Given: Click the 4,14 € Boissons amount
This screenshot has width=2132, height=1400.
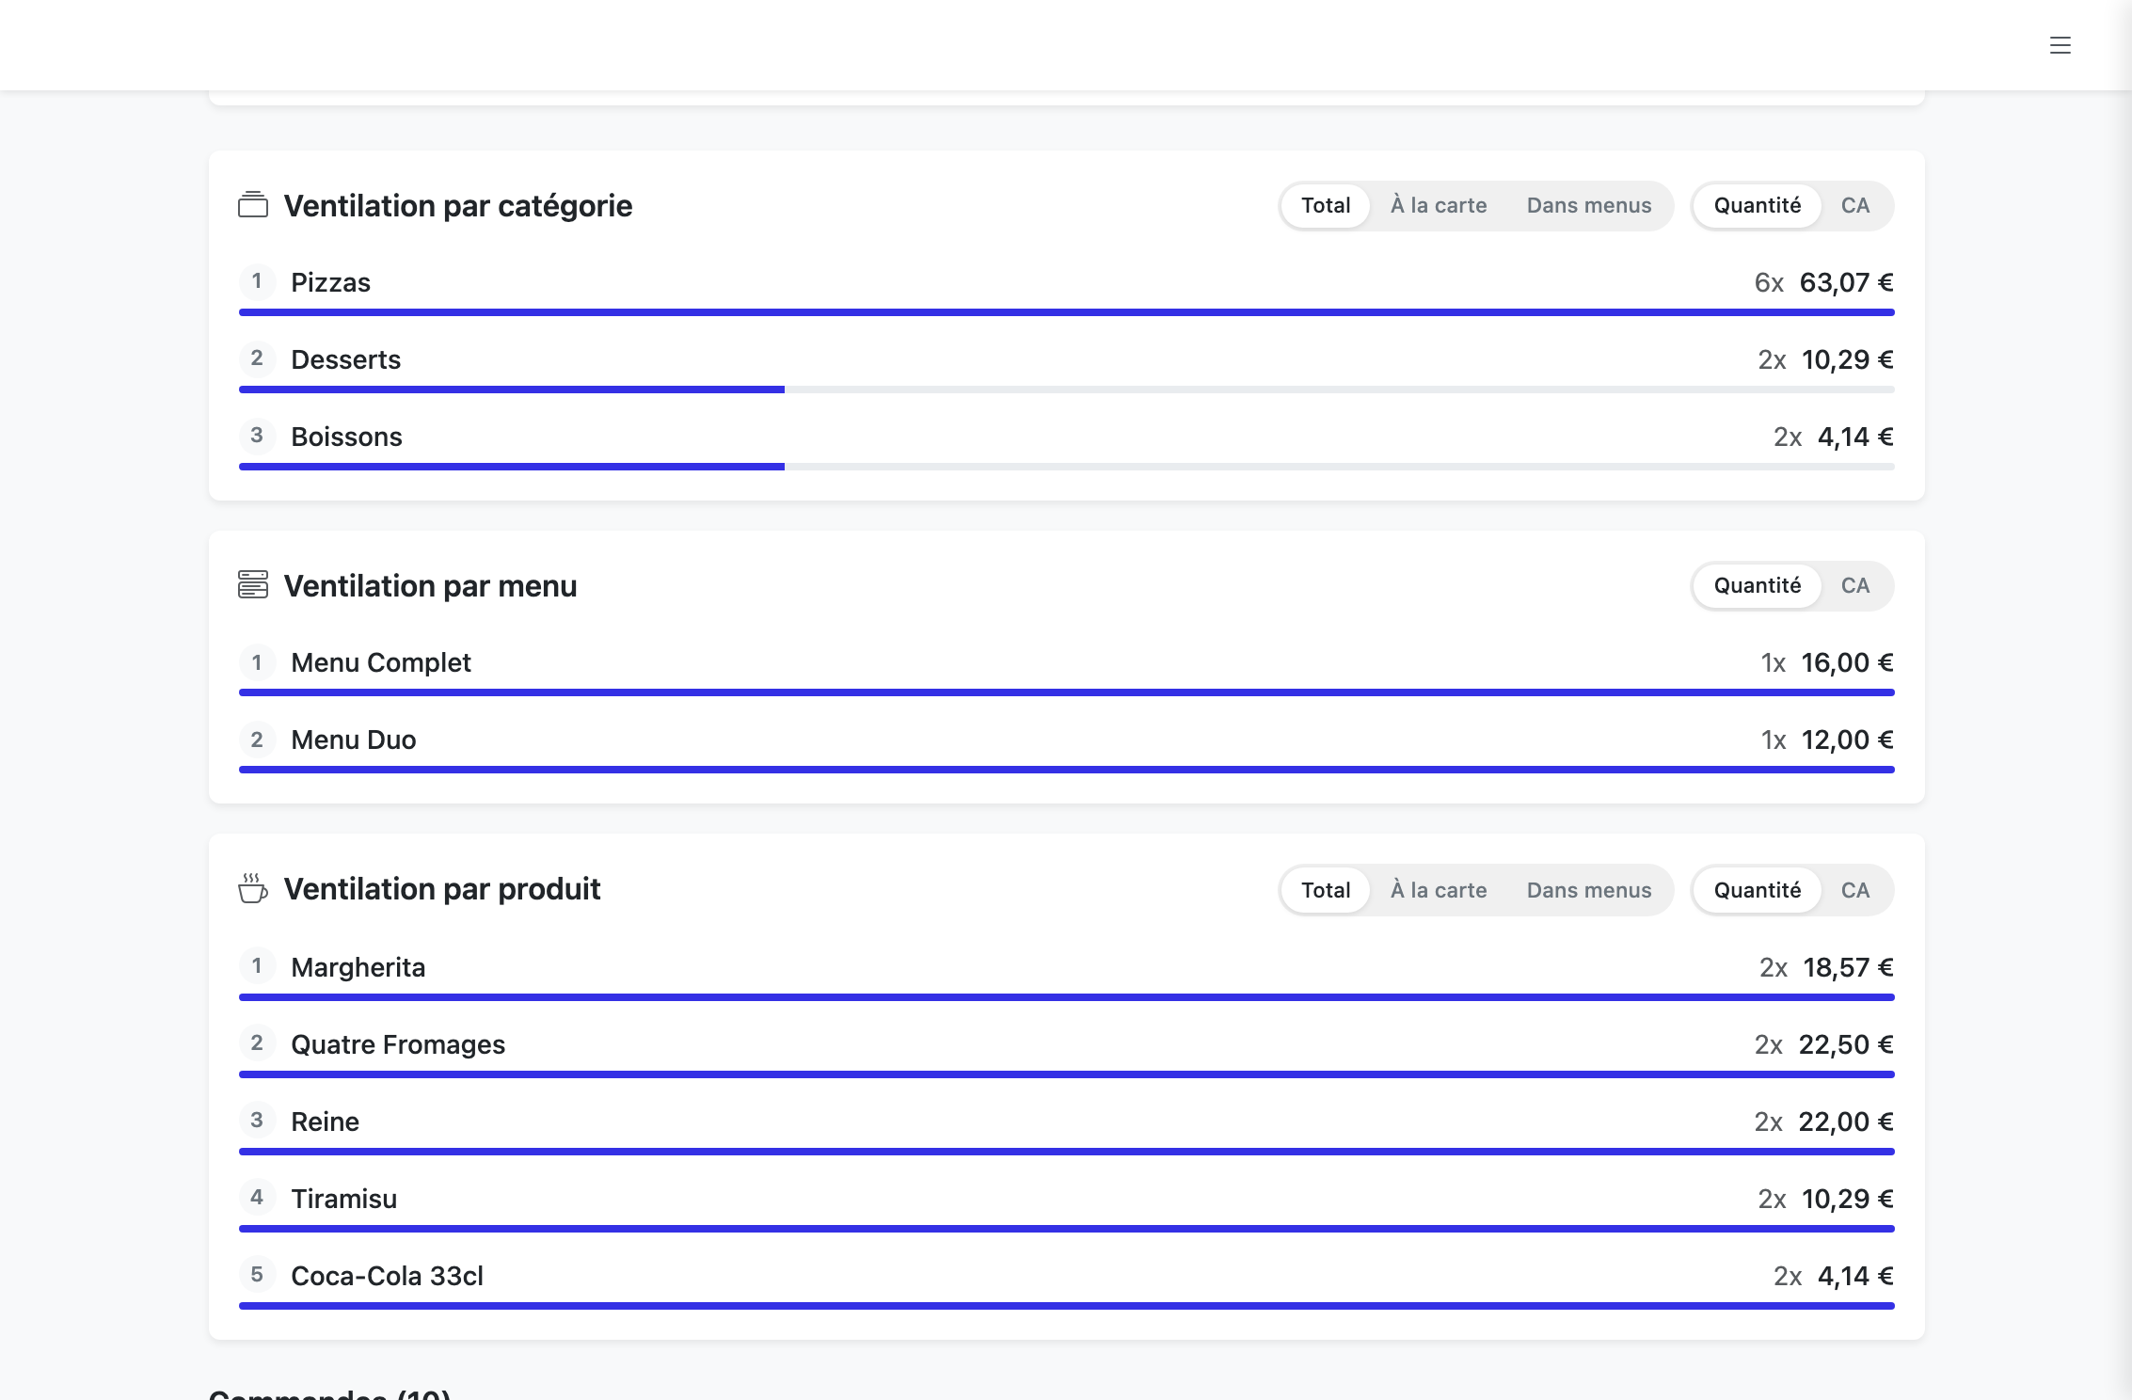Looking at the screenshot, I should pos(1855,437).
